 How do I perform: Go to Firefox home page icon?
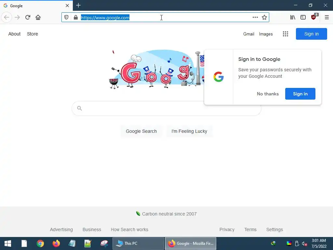(x=38, y=17)
